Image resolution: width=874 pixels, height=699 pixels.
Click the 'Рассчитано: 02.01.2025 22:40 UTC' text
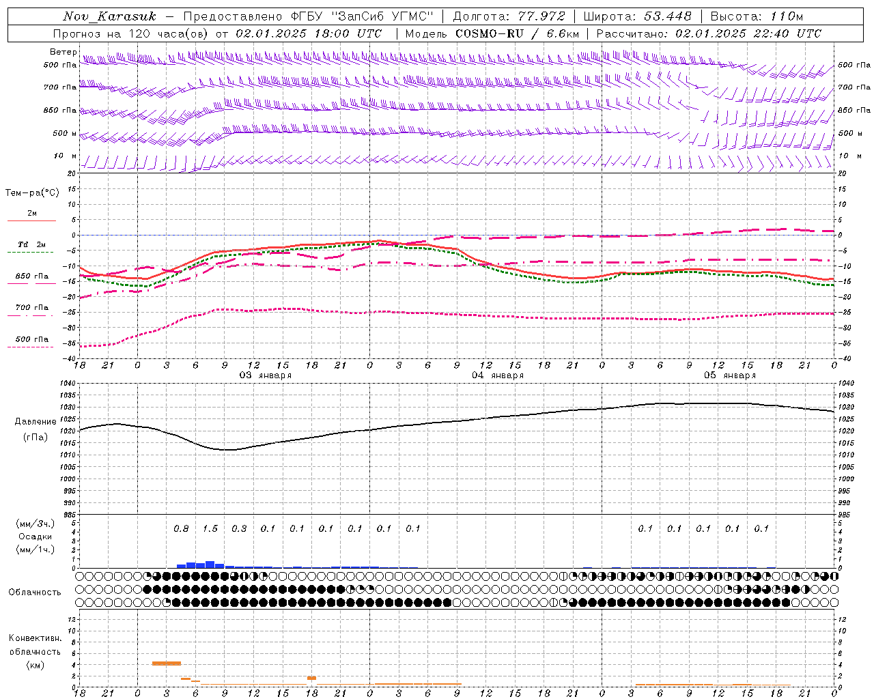coord(709,33)
